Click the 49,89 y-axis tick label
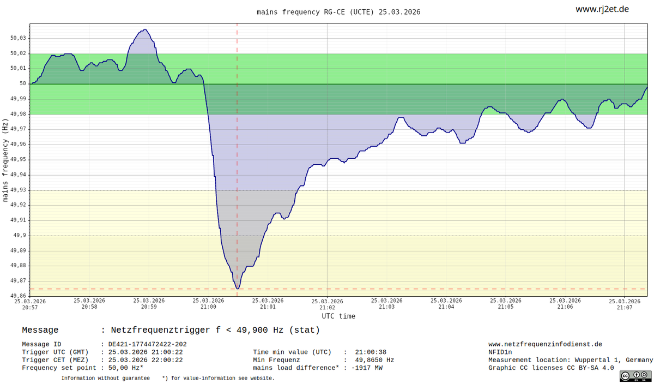Viewport: 654px width, 384px height. [18, 251]
